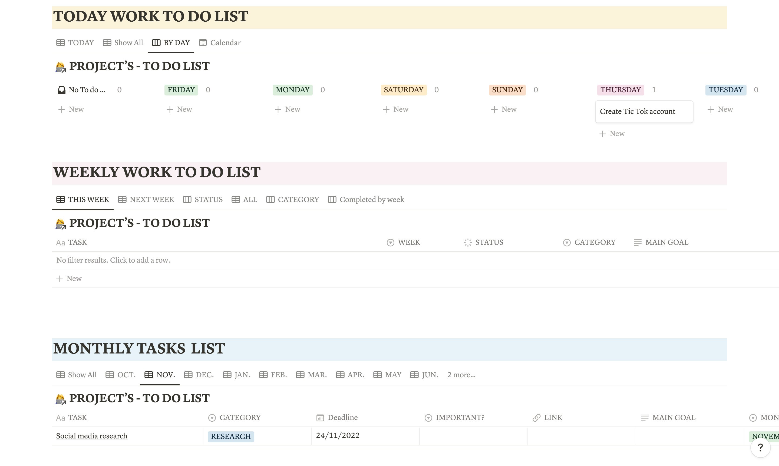Image resolution: width=779 pixels, height=466 pixels.
Task: Open Completed by week tab
Action: (x=366, y=200)
